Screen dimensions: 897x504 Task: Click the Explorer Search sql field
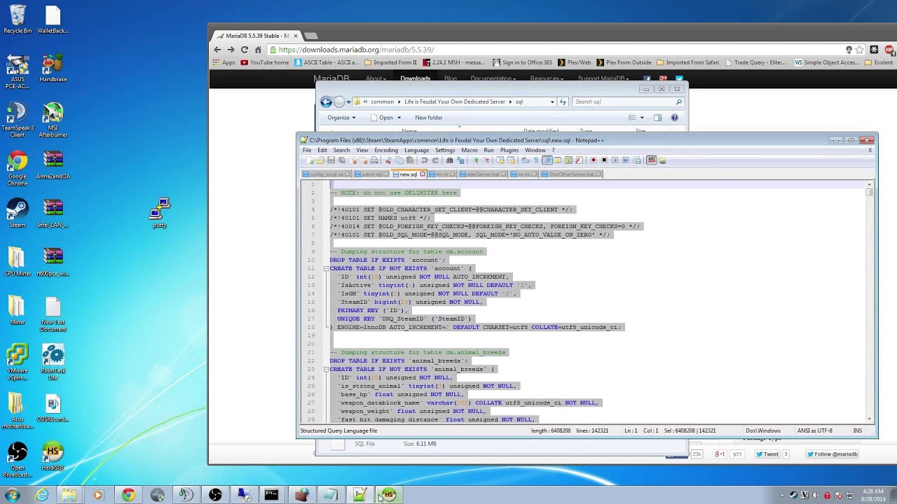(627, 101)
